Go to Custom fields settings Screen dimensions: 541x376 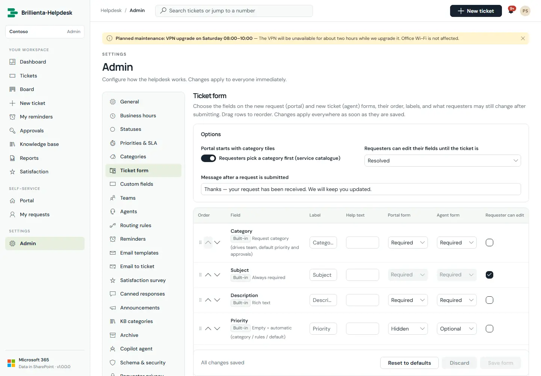click(x=144, y=184)
